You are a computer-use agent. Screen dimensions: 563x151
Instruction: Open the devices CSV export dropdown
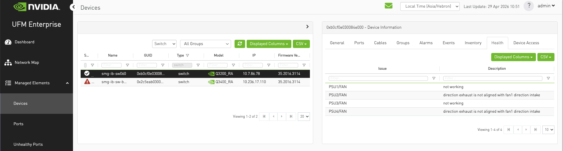(301, 44)
